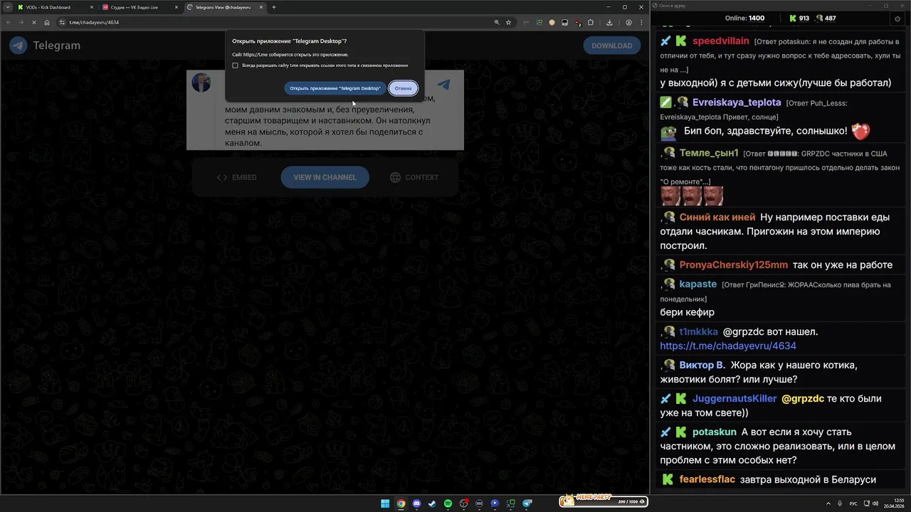Image resolution: width=911 pixels, height=512 pixels.
Task: Click username speedvillain in chat
Action: point(720,41)
